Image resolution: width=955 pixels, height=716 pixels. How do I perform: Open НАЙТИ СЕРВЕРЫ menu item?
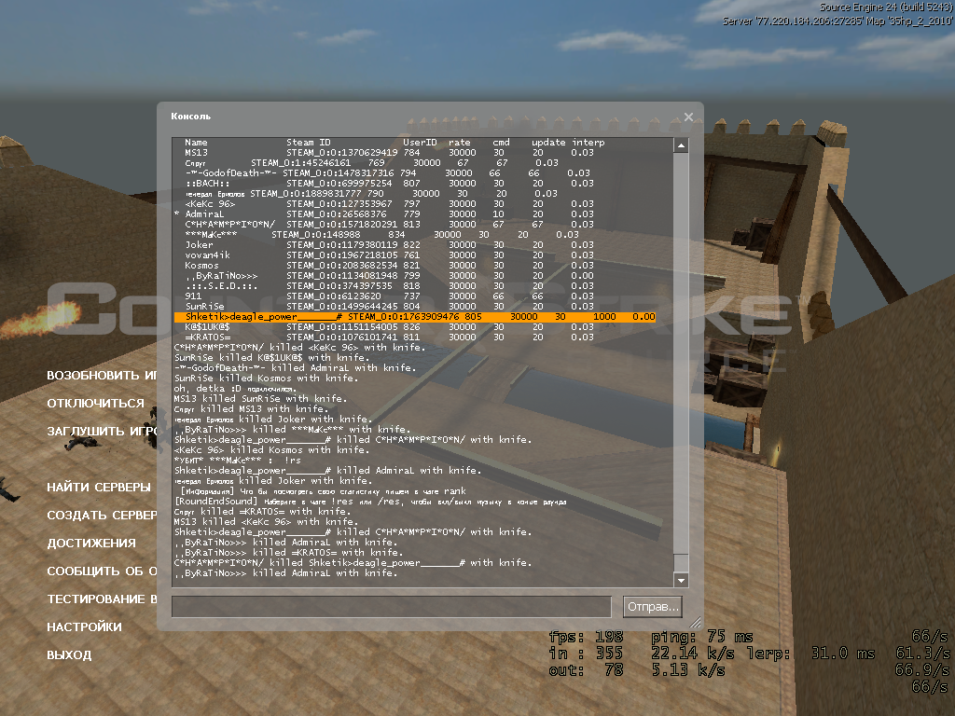coord(99,487)
